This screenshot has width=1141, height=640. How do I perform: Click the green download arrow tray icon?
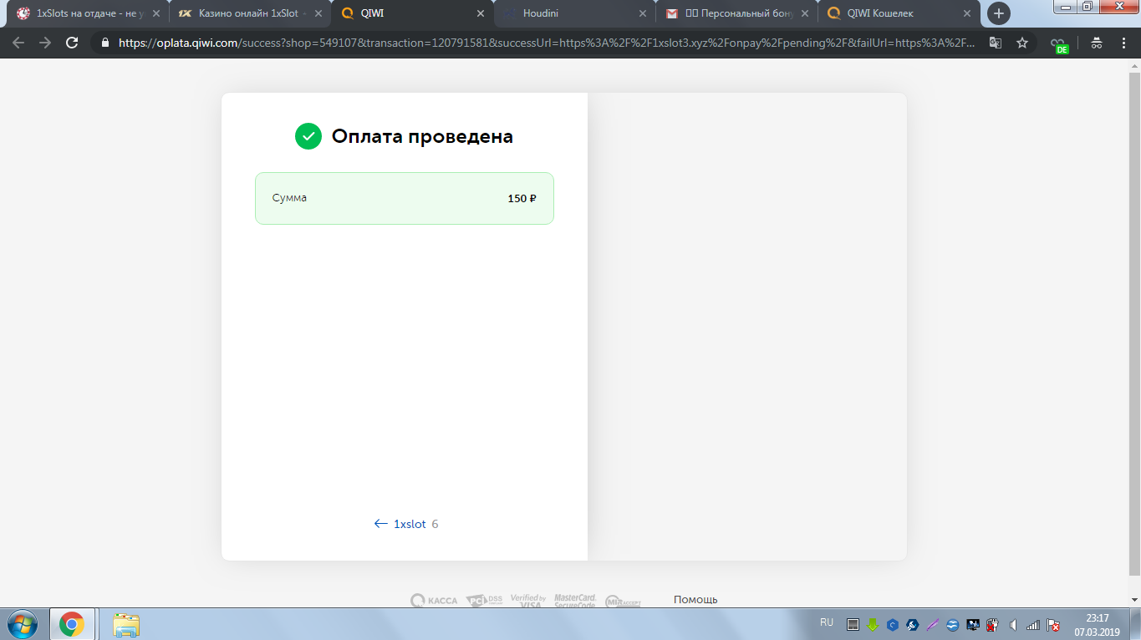[873, 624]
